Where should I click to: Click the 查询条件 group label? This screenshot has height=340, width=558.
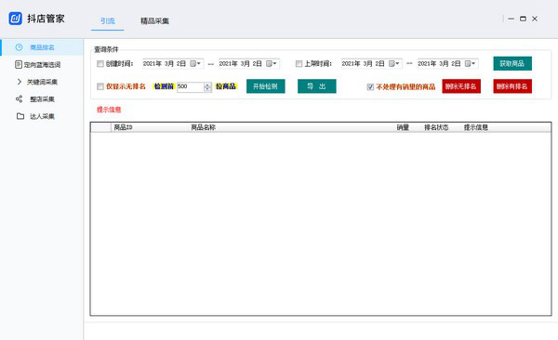(106, 49)
